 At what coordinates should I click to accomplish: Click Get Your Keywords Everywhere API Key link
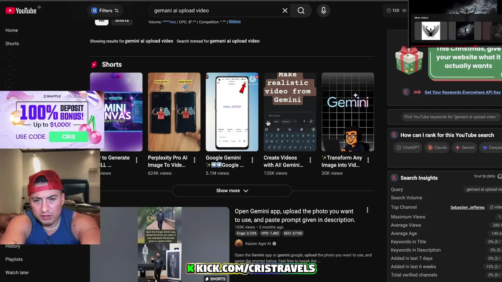tap(462, 92)
